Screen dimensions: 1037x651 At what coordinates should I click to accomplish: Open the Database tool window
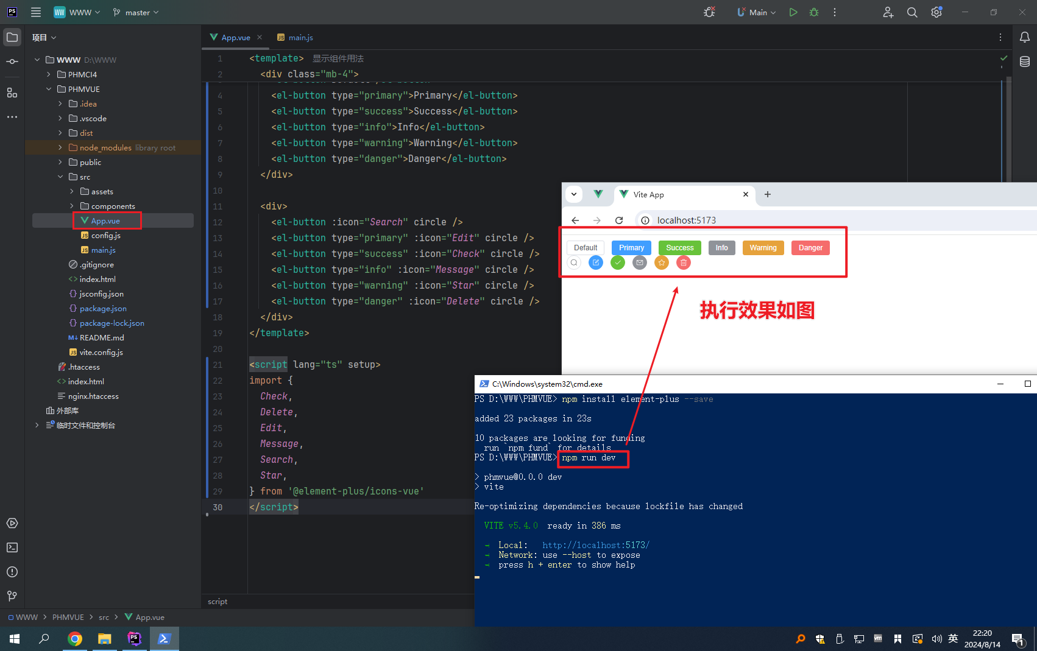(x=1025, y=62)
